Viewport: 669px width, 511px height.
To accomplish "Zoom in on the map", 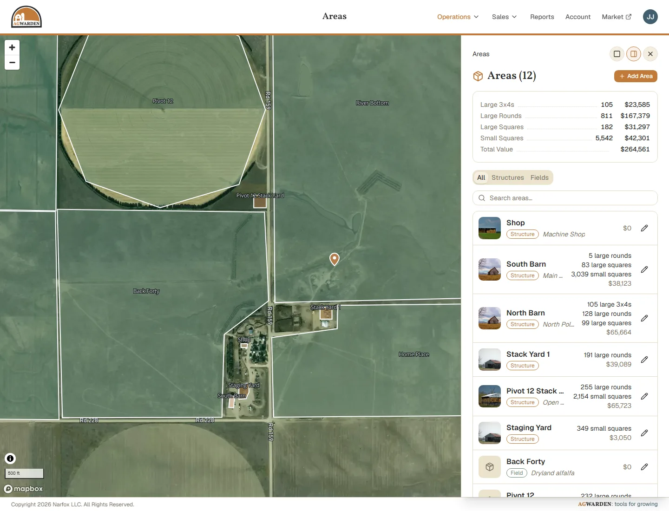I will pyautogui.click(x=12, y=47).
